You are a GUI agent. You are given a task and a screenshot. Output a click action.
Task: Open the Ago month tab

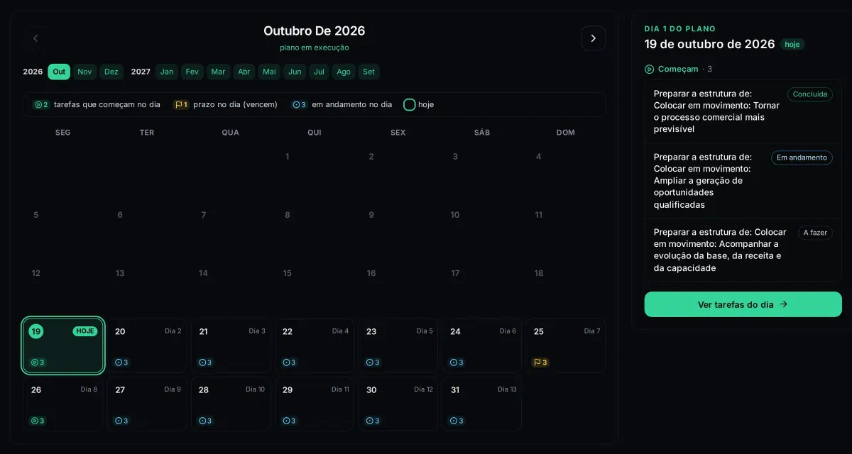pyautogui.click(x=344, y=72)
